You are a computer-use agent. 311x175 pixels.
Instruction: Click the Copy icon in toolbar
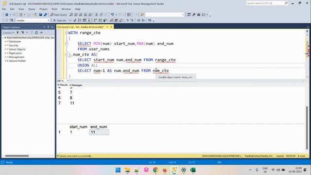101,15
